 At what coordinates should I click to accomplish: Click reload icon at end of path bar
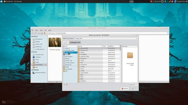point(168,33)
